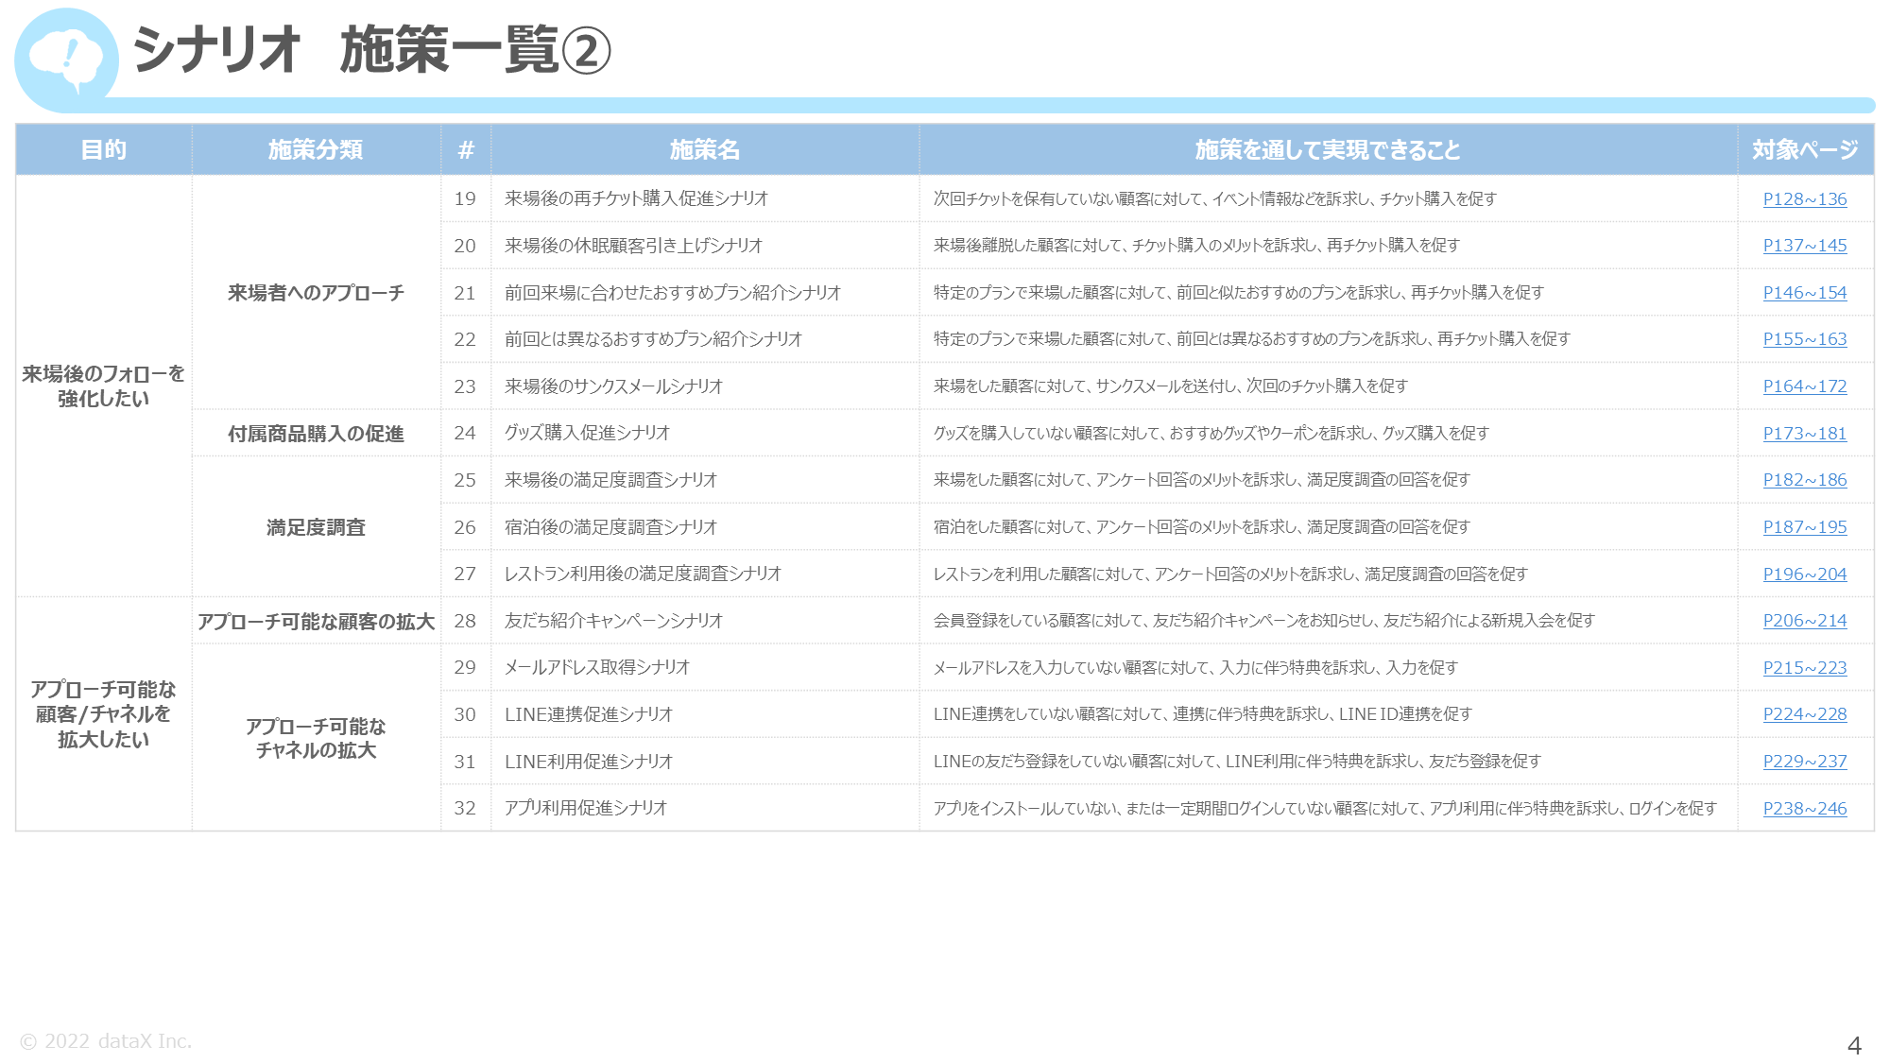Click the 施策分類 column header

pos(316,149)
